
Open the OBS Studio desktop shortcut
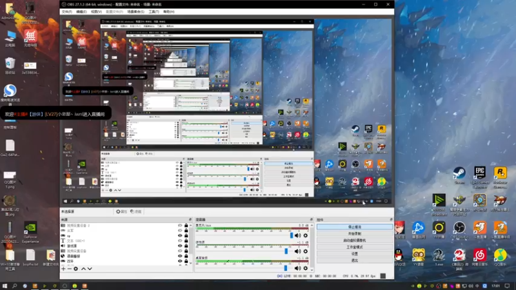pyautogui.click(x=459, y=230)
